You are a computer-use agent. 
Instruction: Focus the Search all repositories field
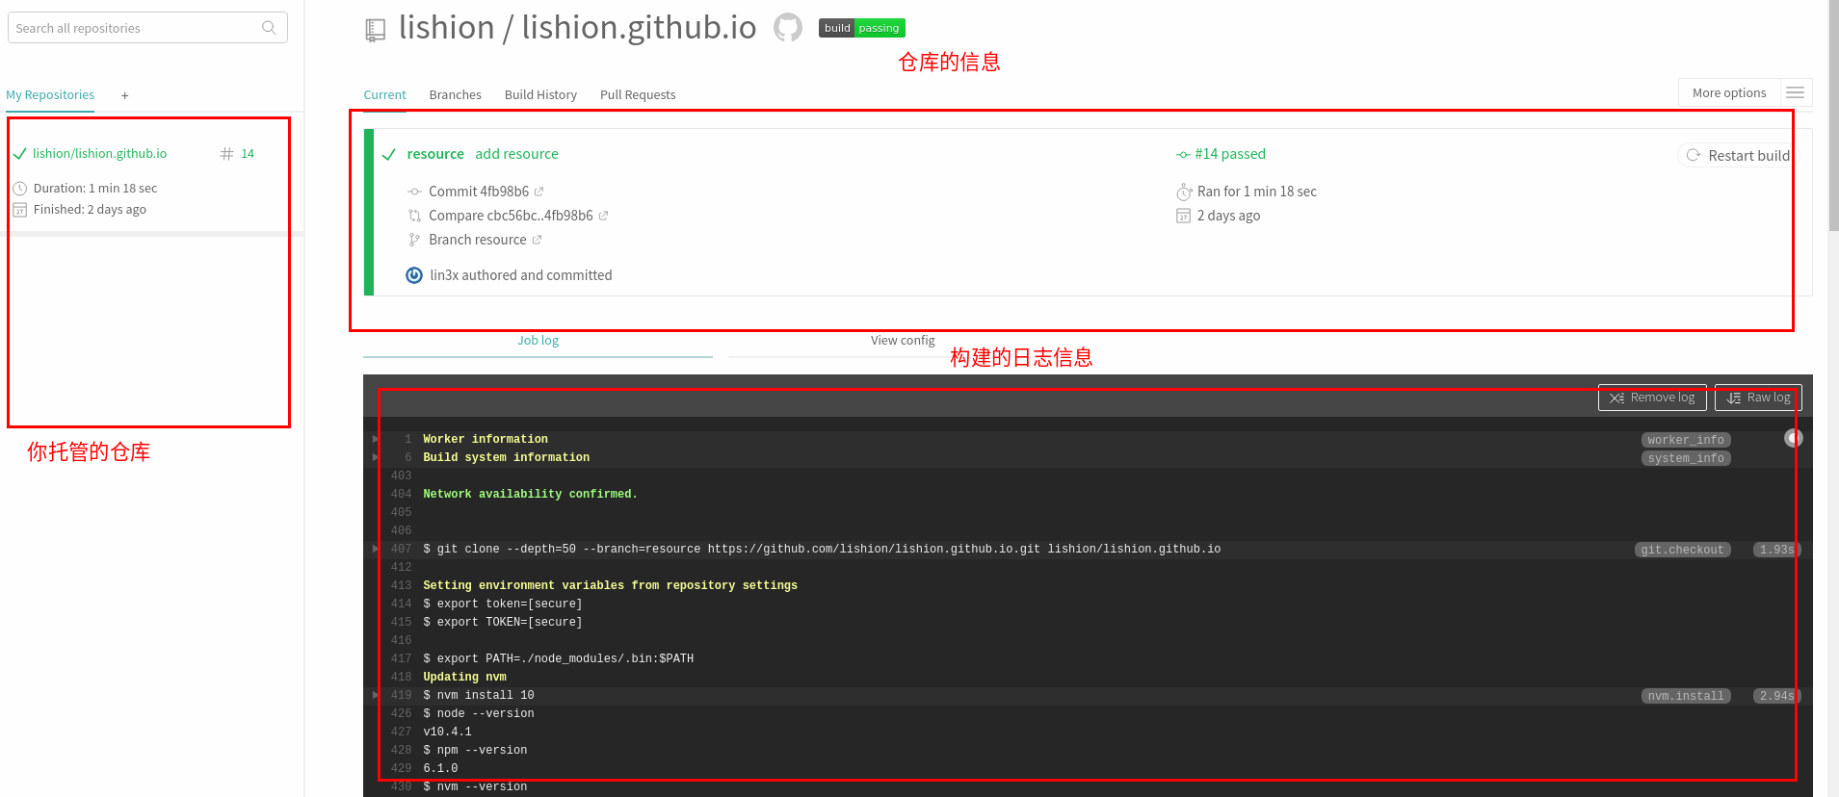tap(135, 28)
